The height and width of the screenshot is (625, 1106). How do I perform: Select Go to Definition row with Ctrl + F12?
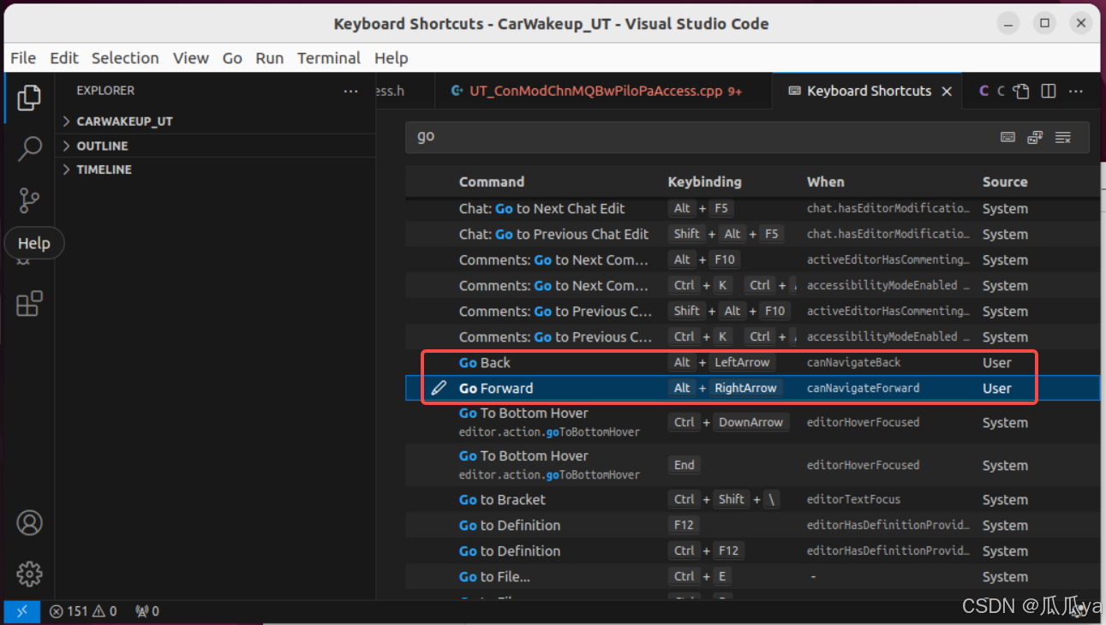(752, 551)
